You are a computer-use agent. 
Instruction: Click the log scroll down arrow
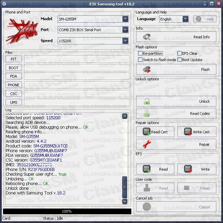pyautogui.click(x=125, y=201)
